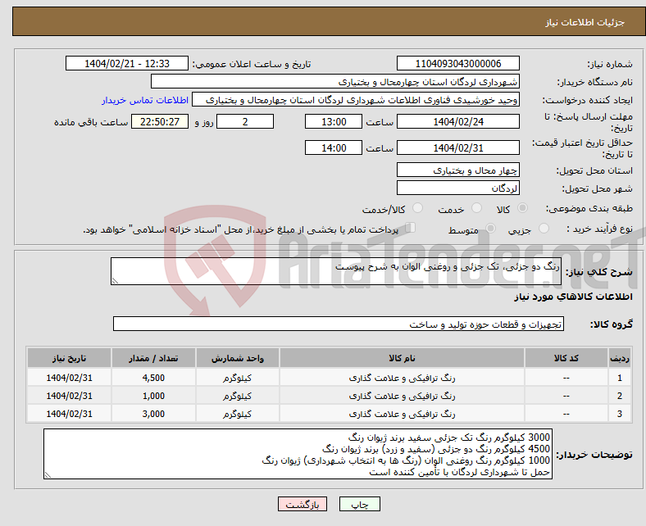
Task: Click the شرح کلی نیاز label
Action: (x=598, y=272)
